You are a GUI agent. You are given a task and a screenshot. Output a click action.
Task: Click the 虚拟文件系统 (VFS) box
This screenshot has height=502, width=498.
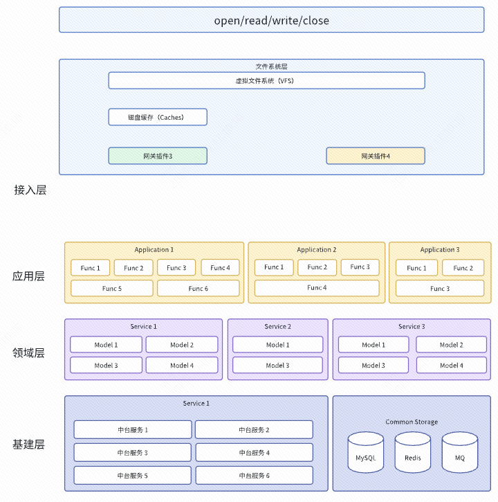pyautogui.click(x=266, y=81)
